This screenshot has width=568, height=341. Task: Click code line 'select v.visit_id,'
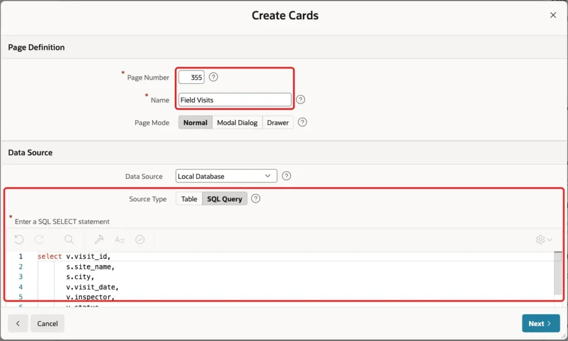point(74,256)
